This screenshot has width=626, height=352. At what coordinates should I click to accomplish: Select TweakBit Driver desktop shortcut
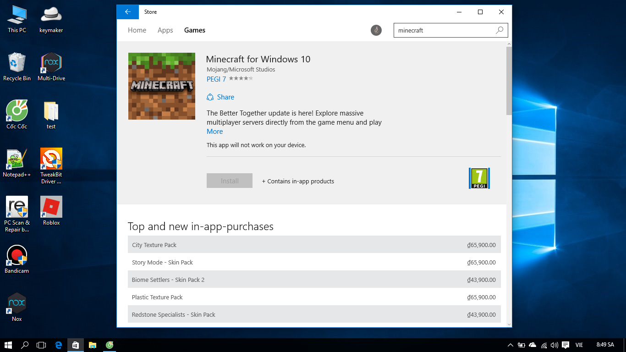[x=51, y=166]
